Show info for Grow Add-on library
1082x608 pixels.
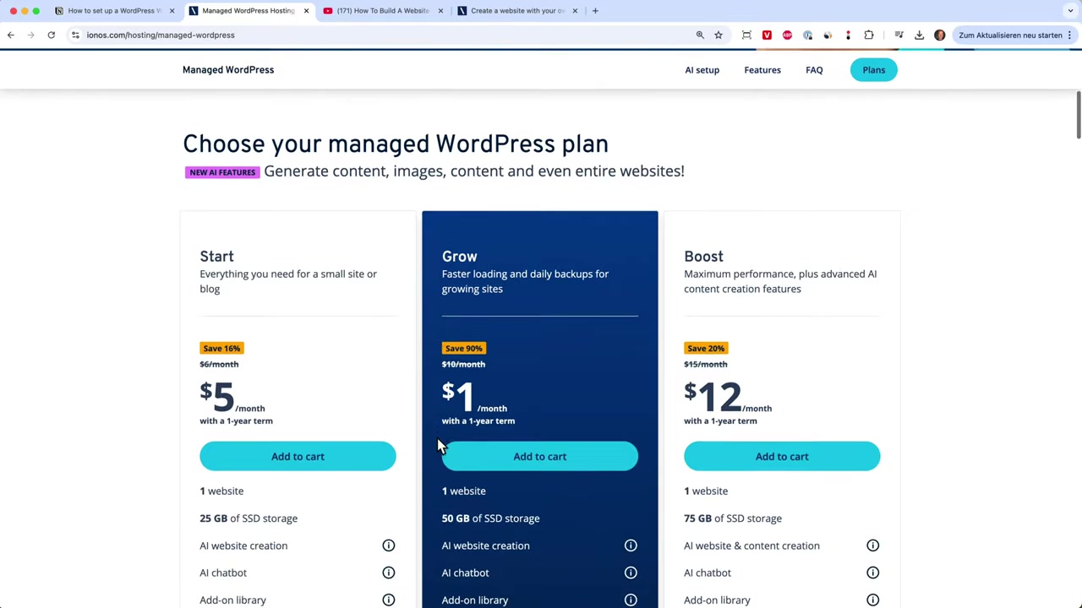pos(631,600)
